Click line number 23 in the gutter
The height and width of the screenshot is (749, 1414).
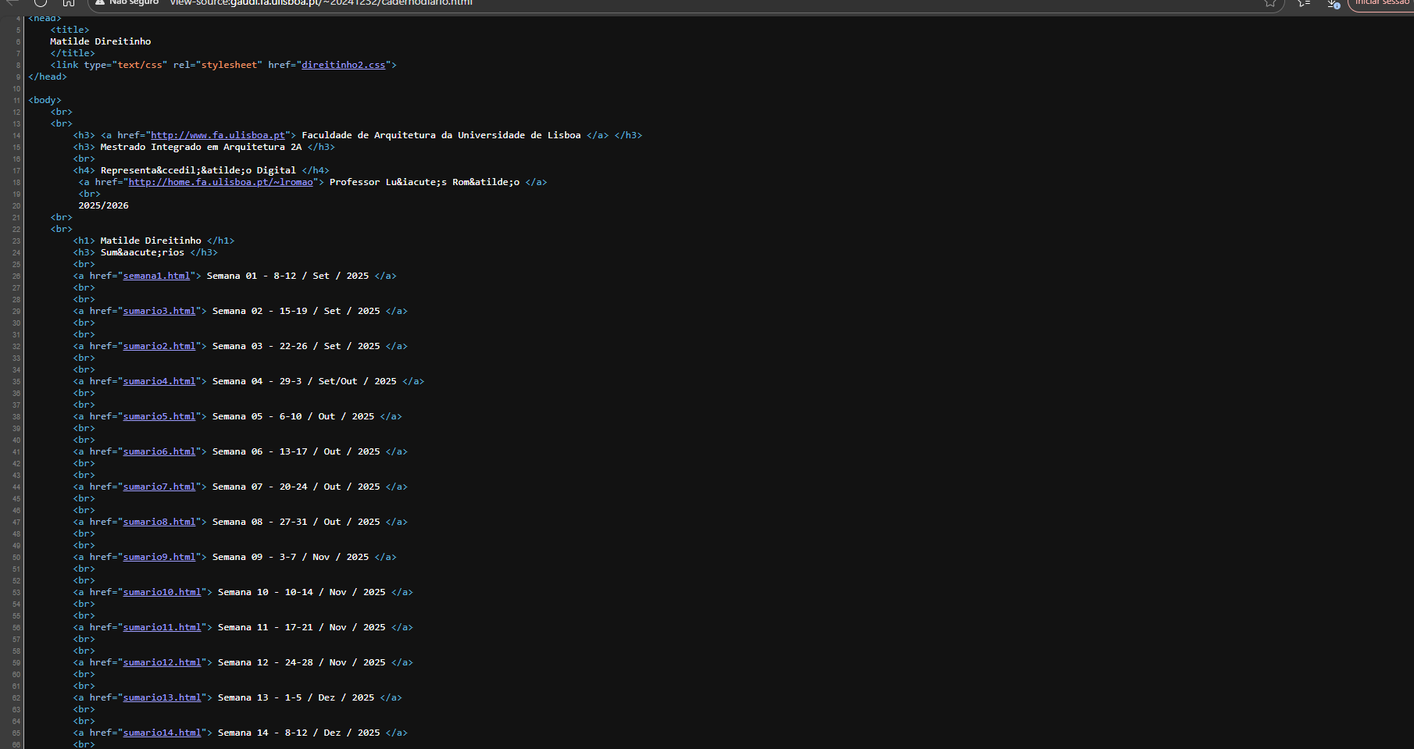click(x=16, y=241)
